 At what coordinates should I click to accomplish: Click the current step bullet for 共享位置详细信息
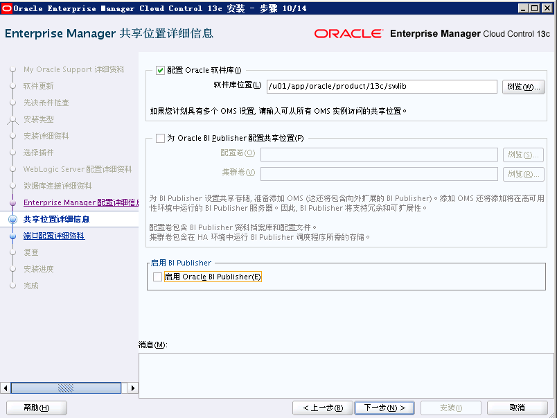[12, 219]
